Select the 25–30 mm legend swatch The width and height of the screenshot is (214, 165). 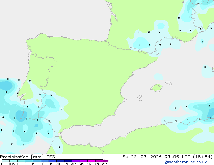(68, 161)
